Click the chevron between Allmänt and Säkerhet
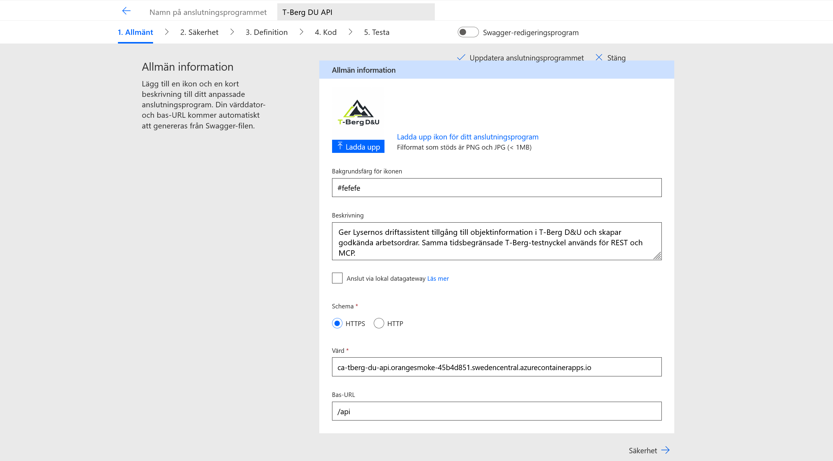Image resolution: width=833 pixels, height=461 pixels. coord(167,32)
